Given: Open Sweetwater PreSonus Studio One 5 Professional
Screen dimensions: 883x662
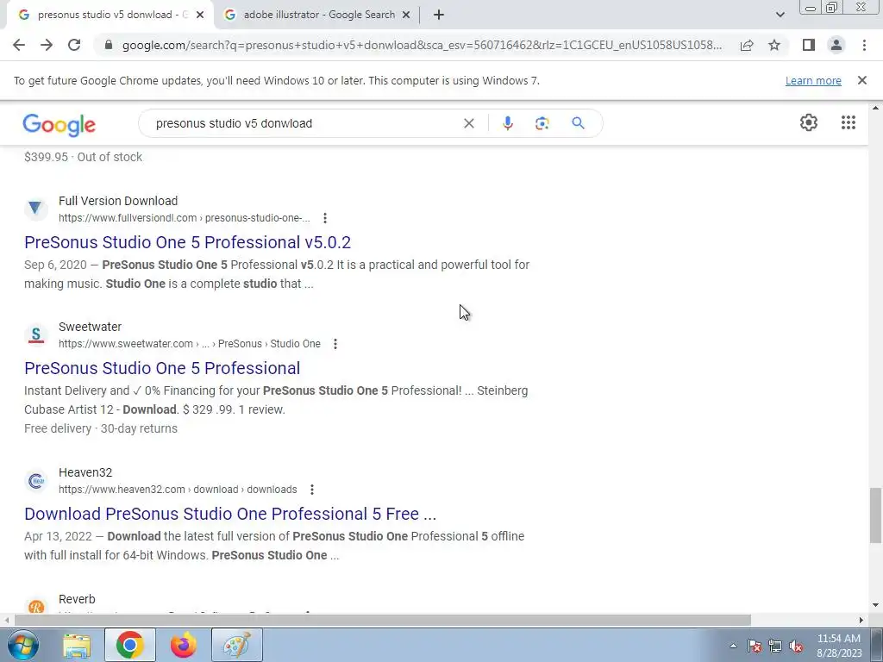Looking at the screenshot, I should click(x=162, y=368).
